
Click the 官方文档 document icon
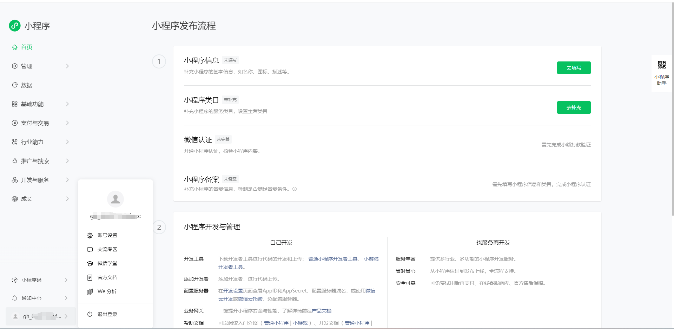90,278
